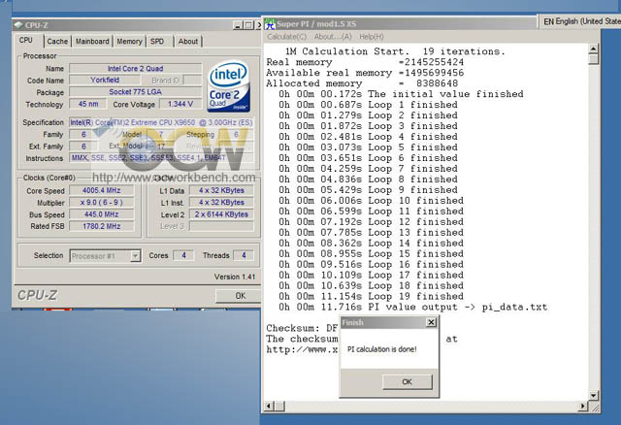621x425 pixels.
Task: Click the Core Speed value 4005.4 MHz
Action: pyautogui.click(x=101, y=190)
